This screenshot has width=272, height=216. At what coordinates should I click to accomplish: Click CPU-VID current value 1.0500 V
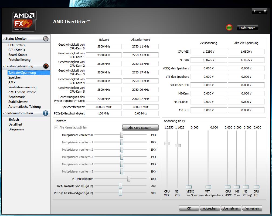[246, 52]
